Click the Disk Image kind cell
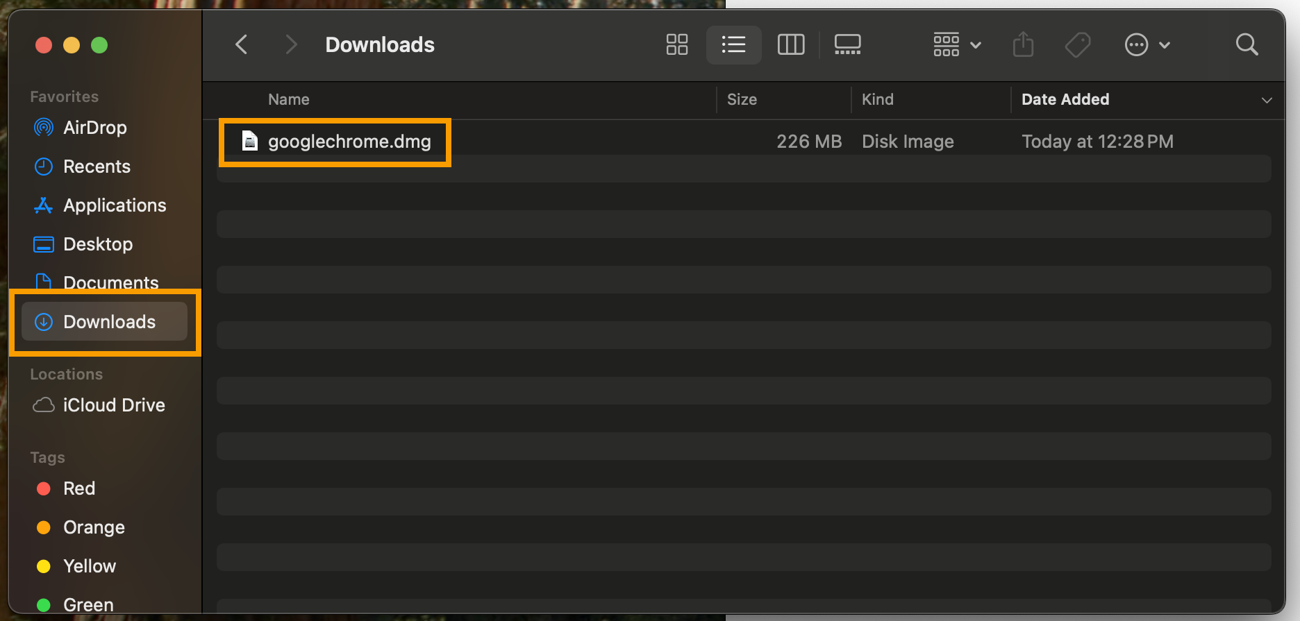This screenshot has width=1300, height=621. (x=908, y=142)
